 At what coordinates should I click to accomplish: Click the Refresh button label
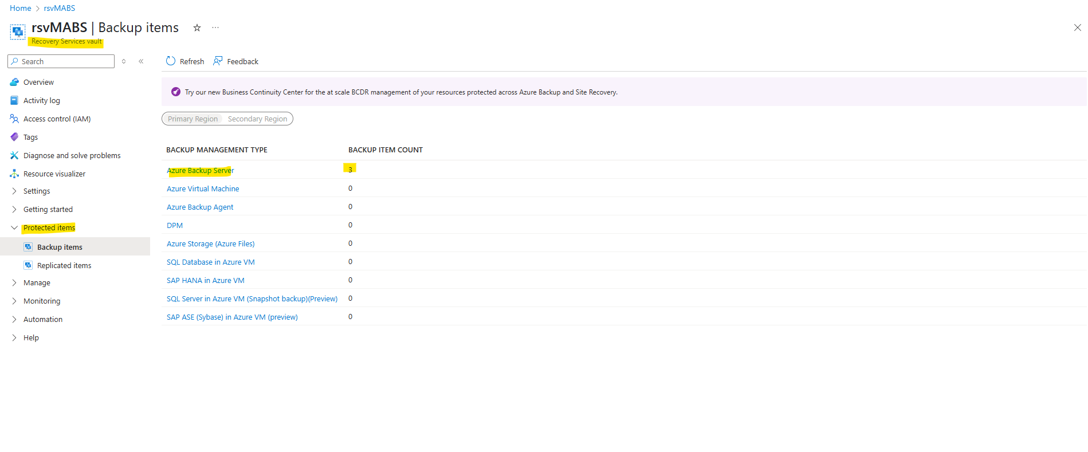pos(192,61)
